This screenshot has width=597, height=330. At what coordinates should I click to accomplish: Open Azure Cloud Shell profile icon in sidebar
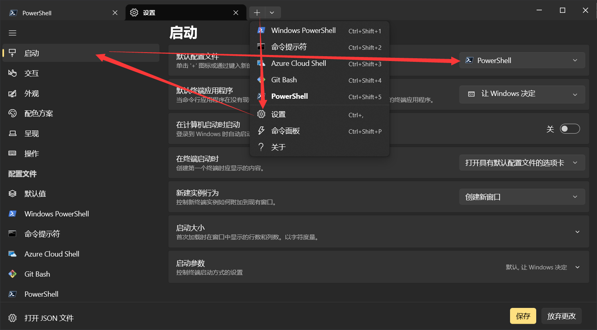click(x=12, y=254)
